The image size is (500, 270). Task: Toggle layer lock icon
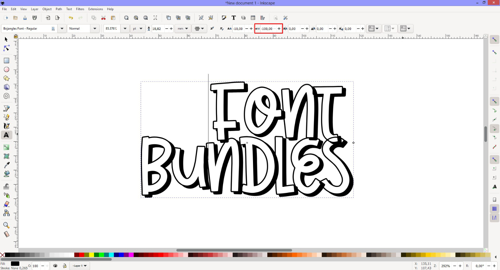point(64,266)
